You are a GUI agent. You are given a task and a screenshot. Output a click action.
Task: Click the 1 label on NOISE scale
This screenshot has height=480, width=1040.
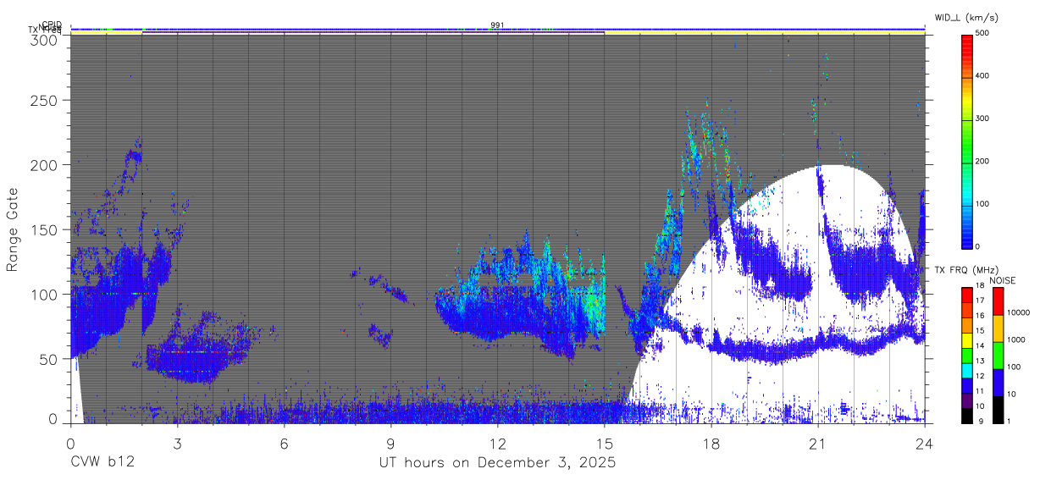pyautogui.click(x=1010, y=422)
